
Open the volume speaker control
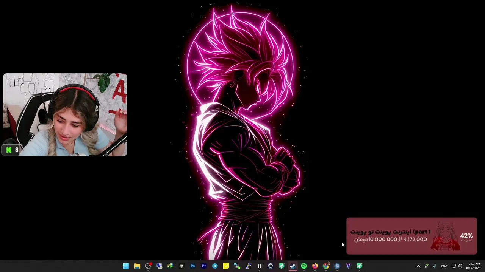tap(460, 266)
